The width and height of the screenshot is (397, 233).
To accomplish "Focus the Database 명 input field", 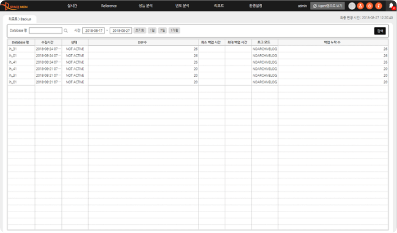I will [x=46, y=30].
